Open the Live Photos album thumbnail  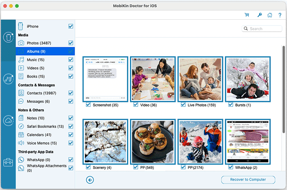click(x=200, y=79)
